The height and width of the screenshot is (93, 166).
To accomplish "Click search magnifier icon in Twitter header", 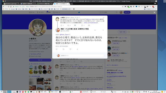I will click(116, 12).
